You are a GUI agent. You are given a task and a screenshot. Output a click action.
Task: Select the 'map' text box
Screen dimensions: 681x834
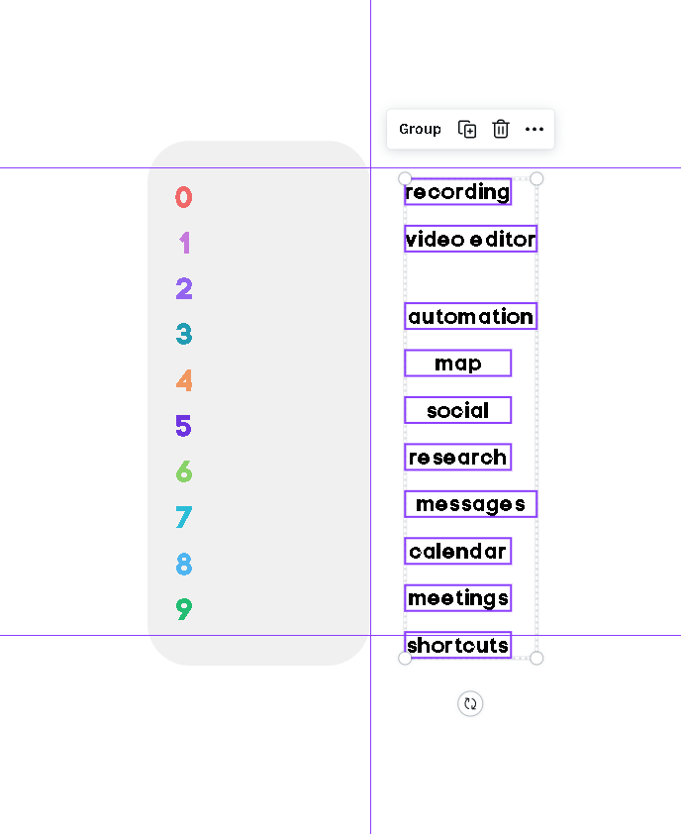point(457,364)
